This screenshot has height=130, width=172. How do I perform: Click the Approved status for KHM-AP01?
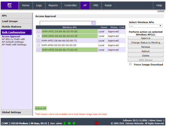113,32
